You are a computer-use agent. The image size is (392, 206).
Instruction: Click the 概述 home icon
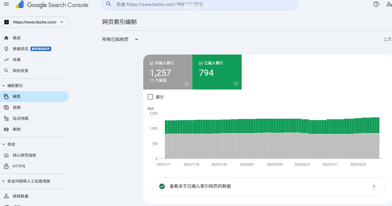pos(6,38)
